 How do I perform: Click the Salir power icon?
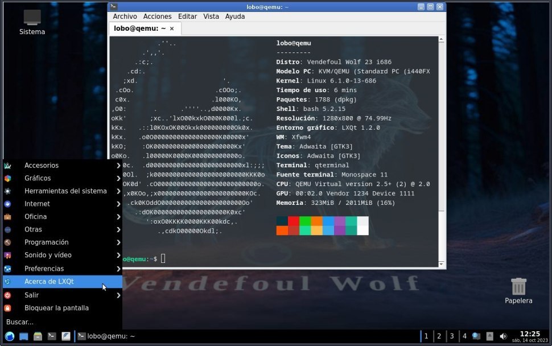click(x=8, y=295)
